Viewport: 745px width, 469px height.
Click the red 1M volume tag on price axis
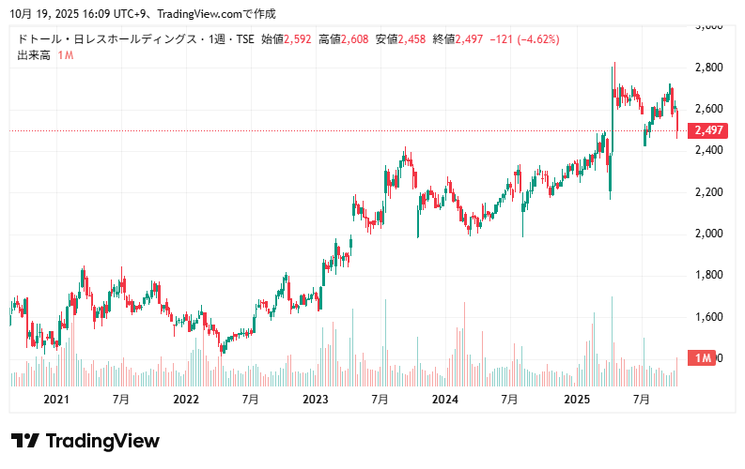(701, 358)
